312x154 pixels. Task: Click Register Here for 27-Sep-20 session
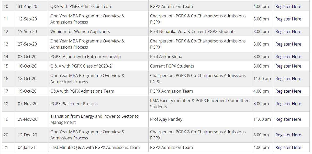tap(288, 44)
